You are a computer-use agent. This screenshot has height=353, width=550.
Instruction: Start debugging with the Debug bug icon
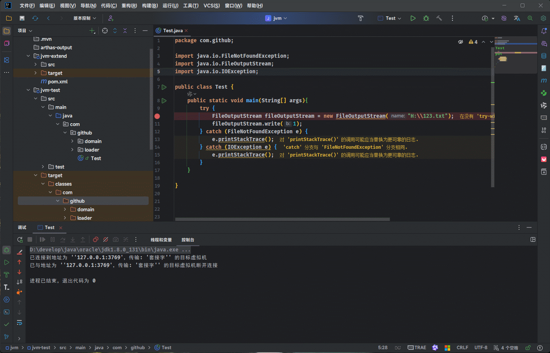426,18
